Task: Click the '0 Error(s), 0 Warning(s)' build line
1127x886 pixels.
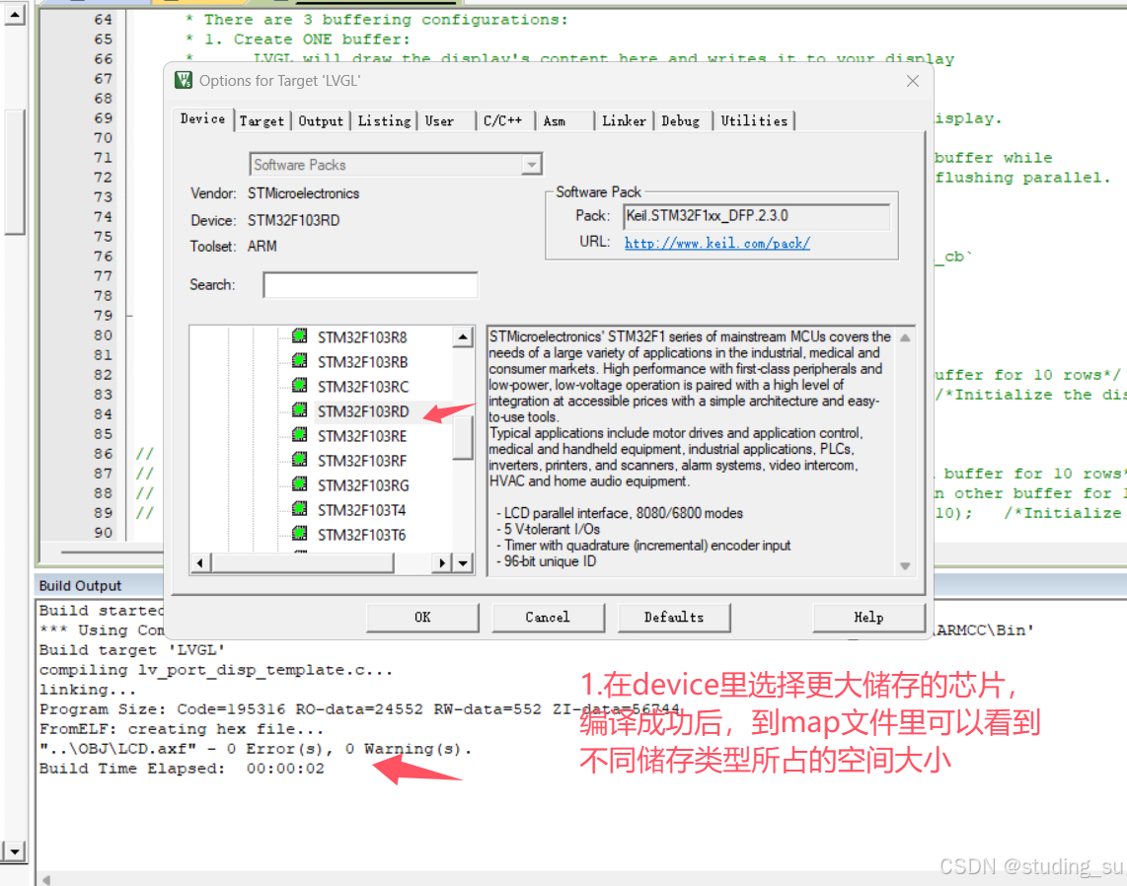Action: 256,749
